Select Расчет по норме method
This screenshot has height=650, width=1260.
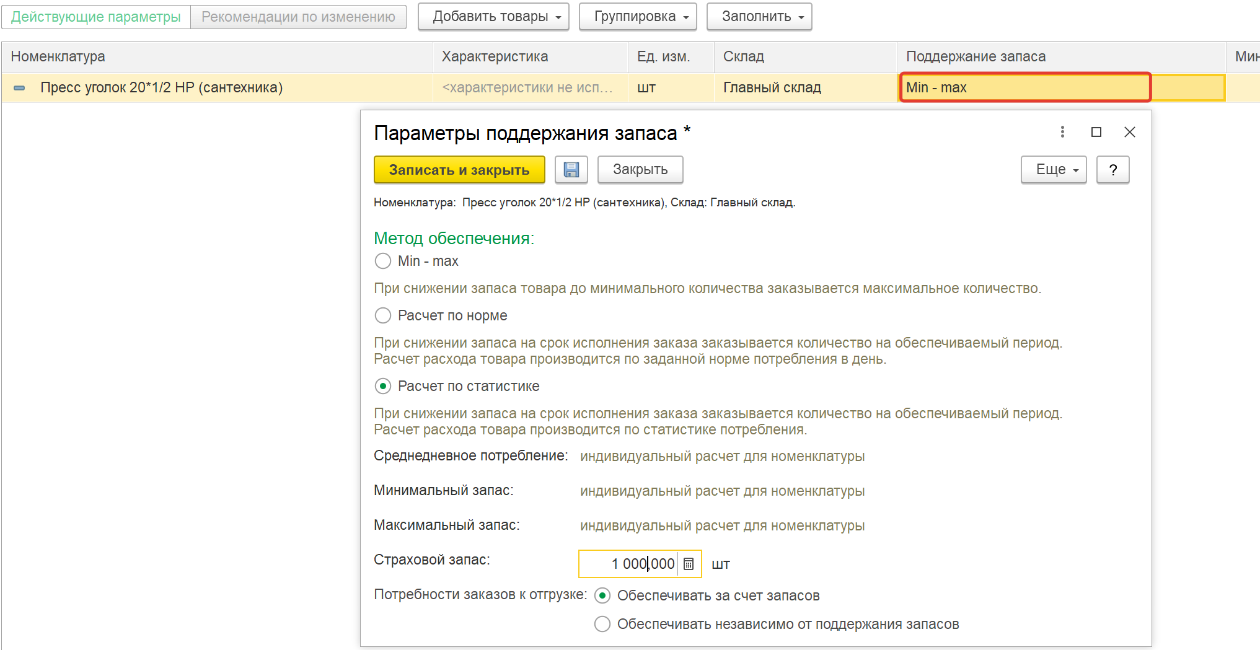[x=383, y=315]
